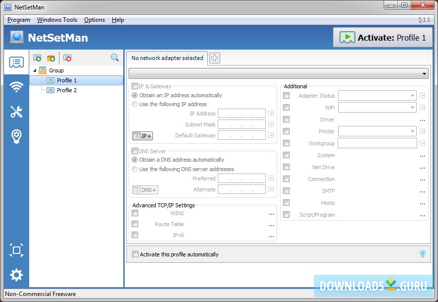This screenshot has height=302, width=438.
Task: Check the Workgroup checkbox
Action: [287, 143]
